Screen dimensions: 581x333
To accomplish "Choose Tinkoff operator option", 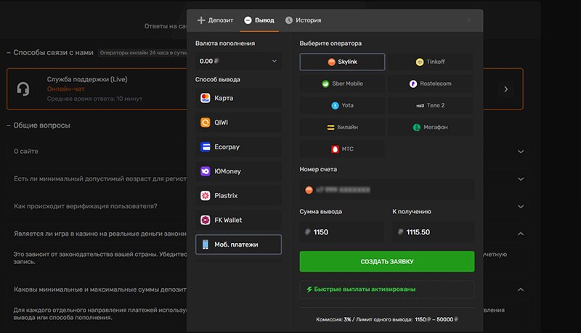I will pos(430,62).
